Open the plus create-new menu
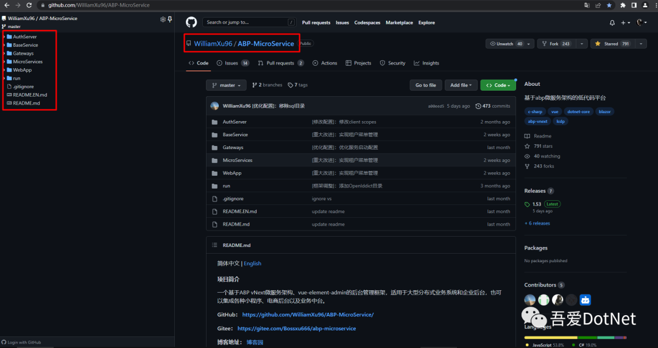The image size is (658, 348). coord(625,23)
